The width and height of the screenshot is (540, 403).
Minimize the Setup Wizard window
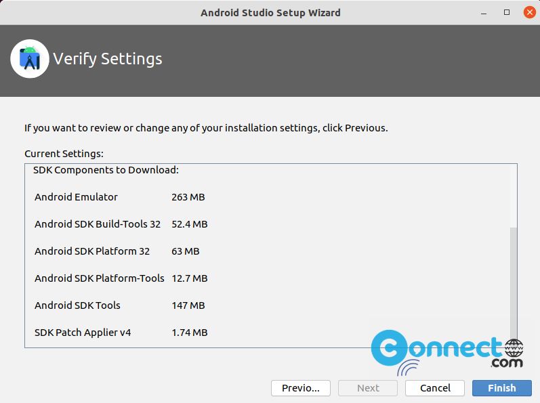(x=484, y=13)
